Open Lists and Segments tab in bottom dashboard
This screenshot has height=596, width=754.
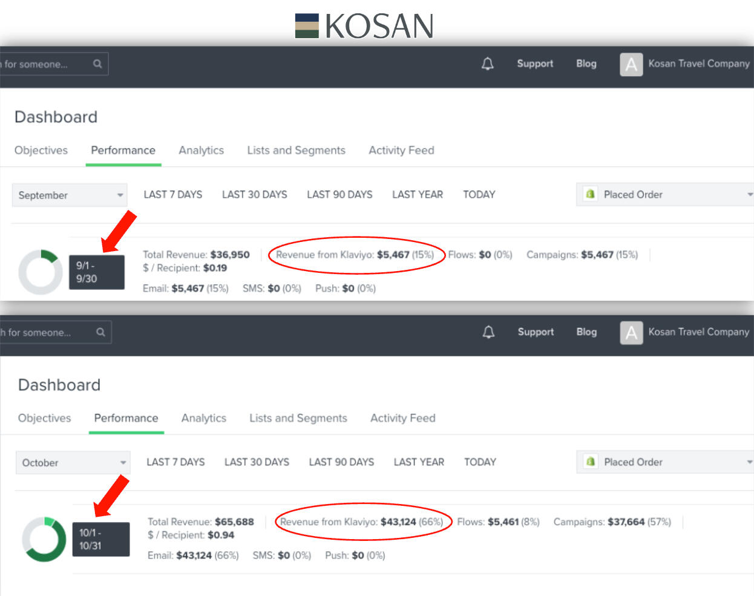[x=298, y=418]
